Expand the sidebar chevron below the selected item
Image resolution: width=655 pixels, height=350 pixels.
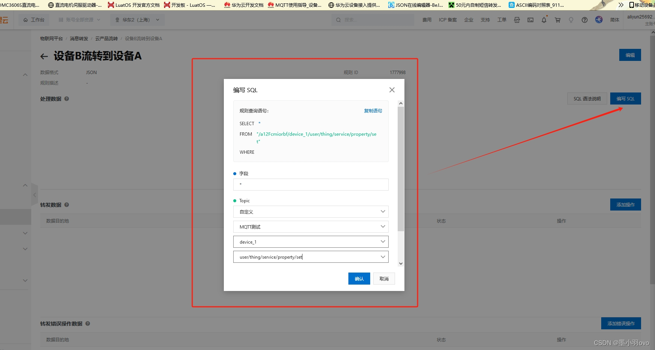click(25, 233)
